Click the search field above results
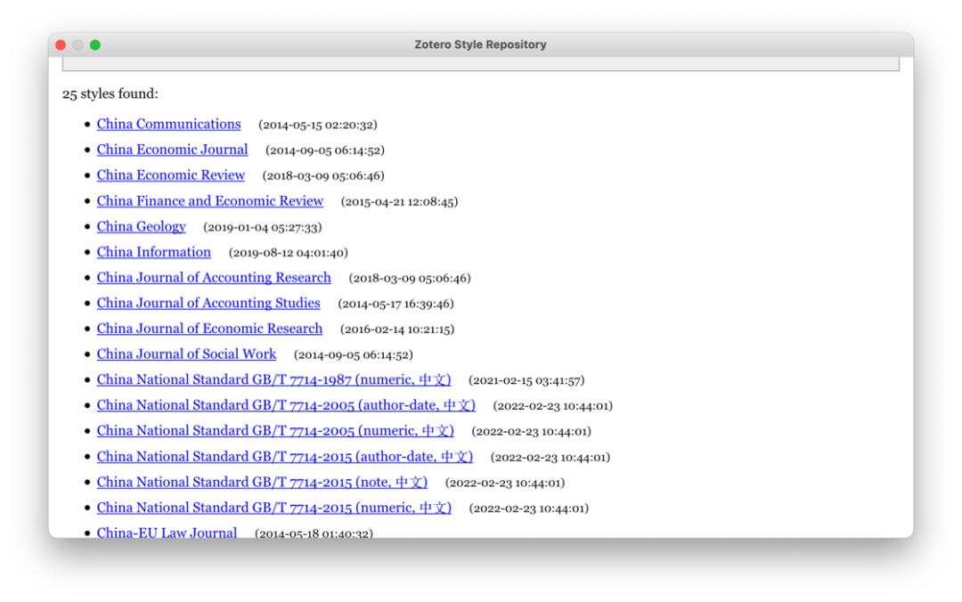Viewport: 962px width, 602px height. point(481,64)
